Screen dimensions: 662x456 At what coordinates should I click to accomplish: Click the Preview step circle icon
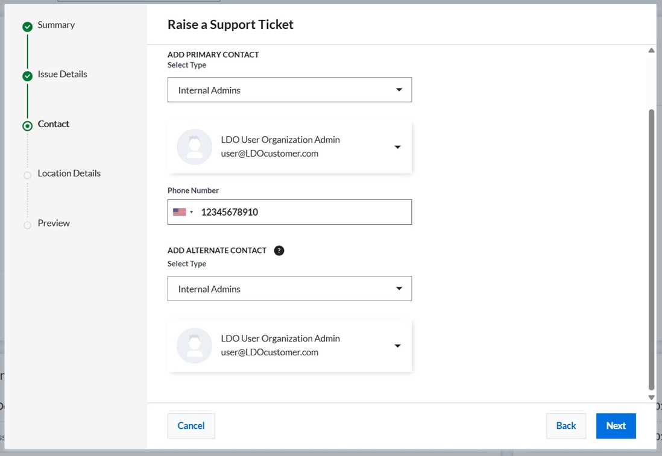point(27,225)
